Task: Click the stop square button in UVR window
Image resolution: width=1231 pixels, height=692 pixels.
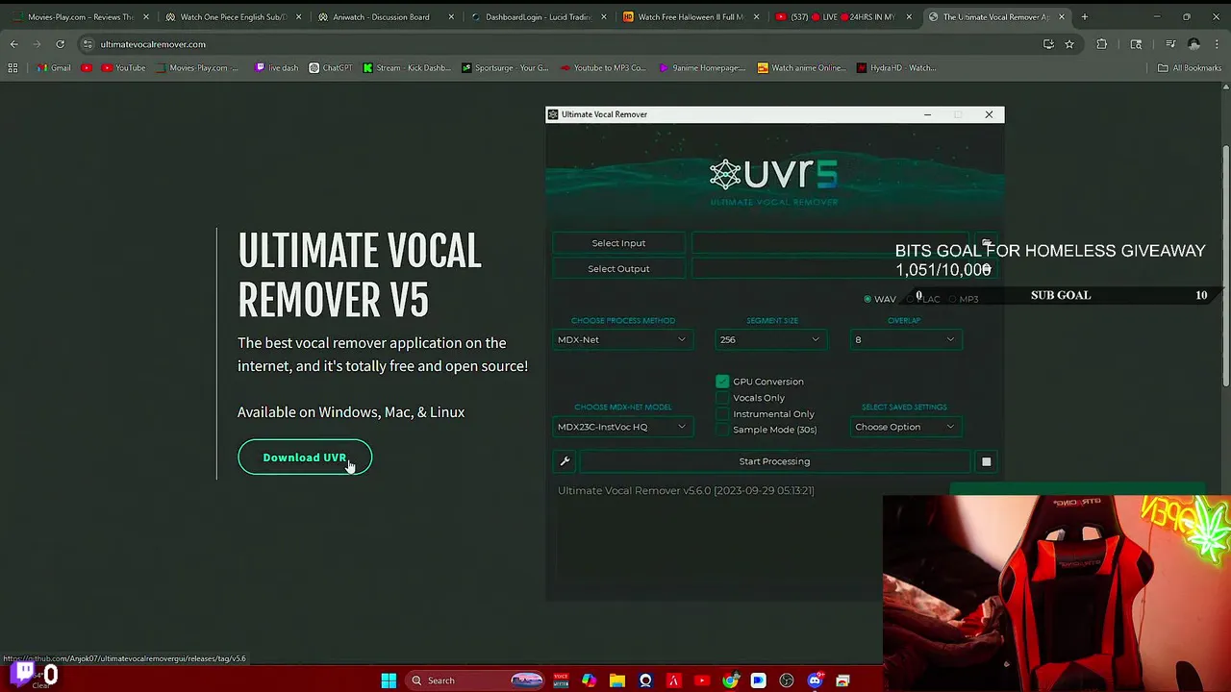Action: coord(986,462)
